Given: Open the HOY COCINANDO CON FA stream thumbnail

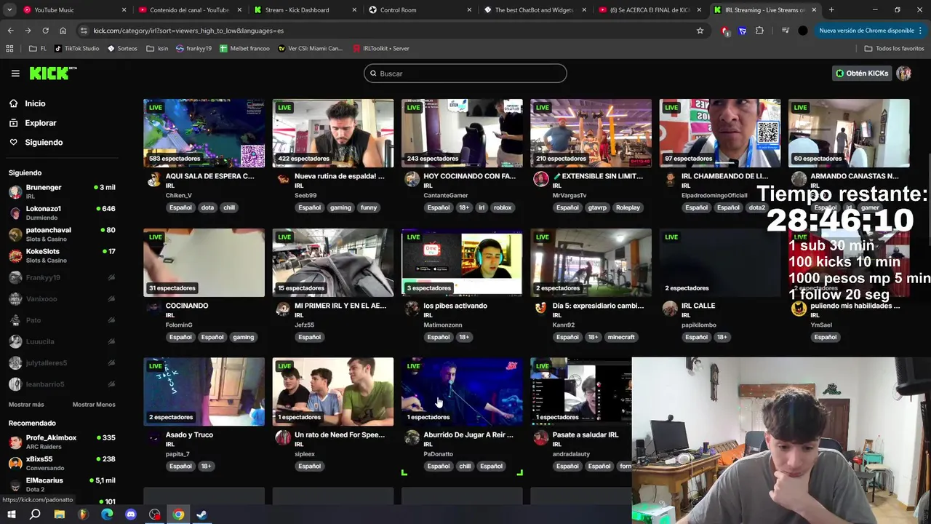Looking at the screenshot, I should point(462,133).
